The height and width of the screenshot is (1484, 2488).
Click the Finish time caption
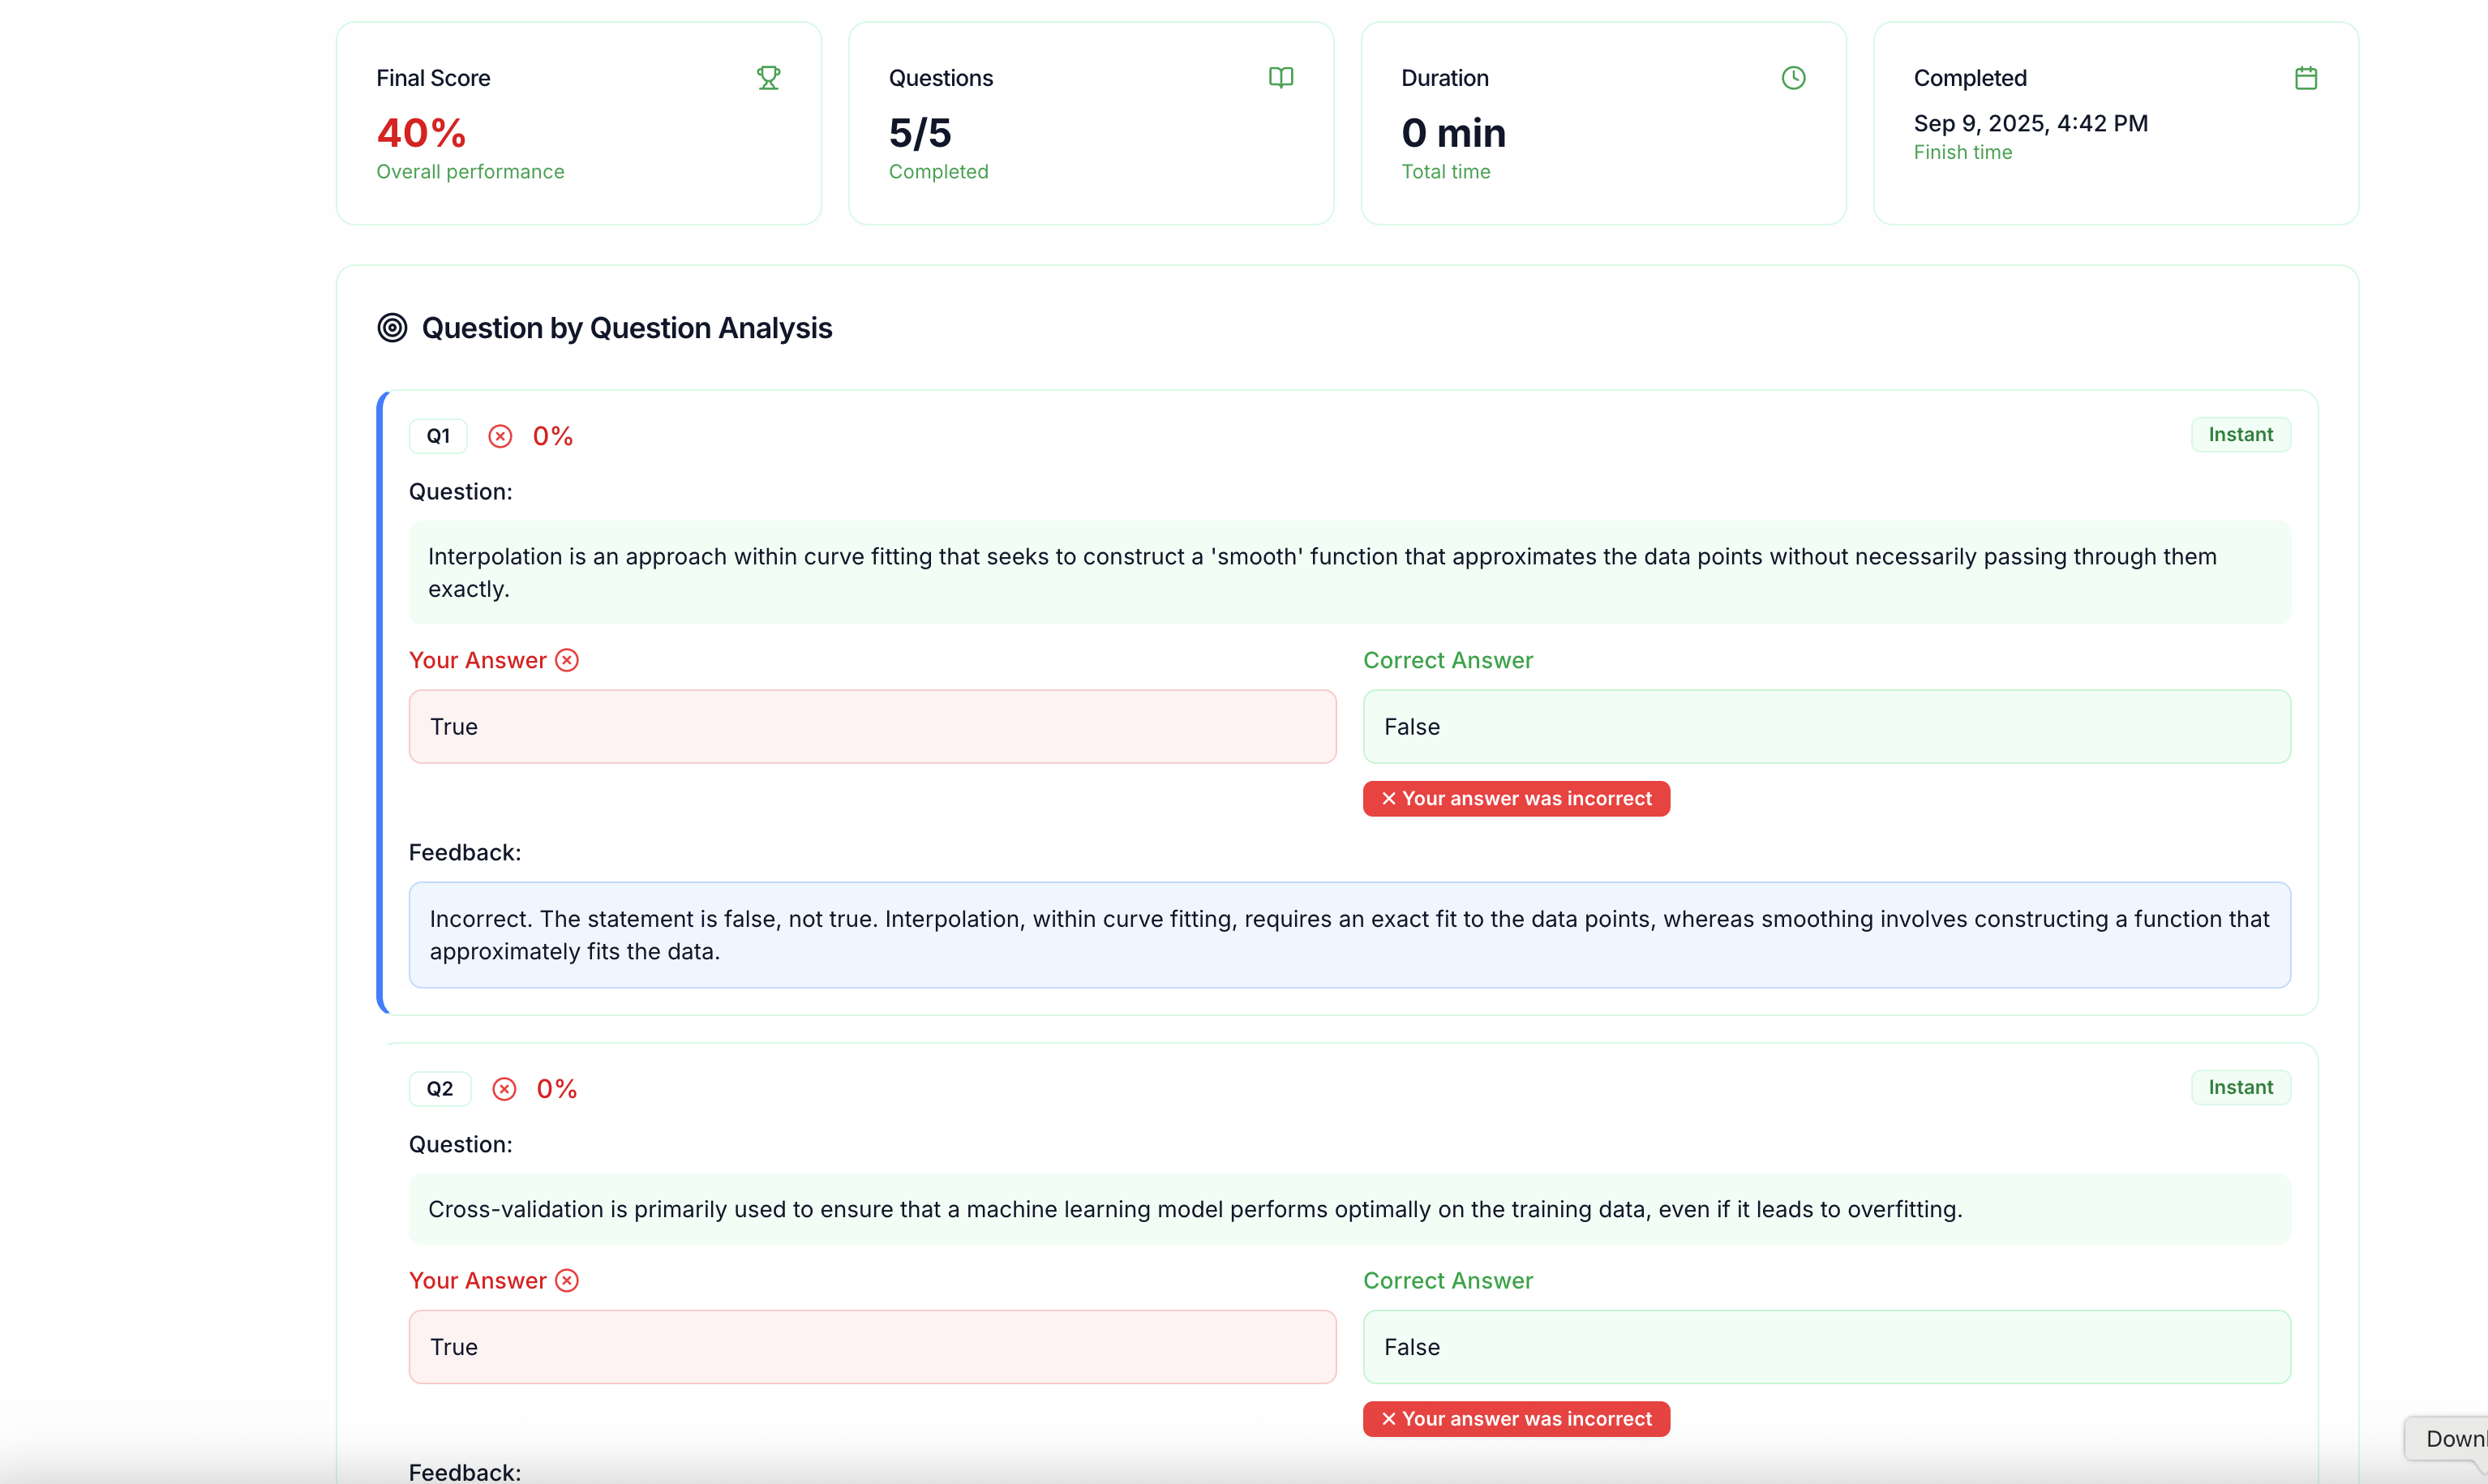tap(1962, 153)
